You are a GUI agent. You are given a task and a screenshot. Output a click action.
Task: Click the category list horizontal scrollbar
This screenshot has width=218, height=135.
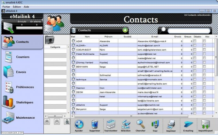pyautogui.click(x=55, y=116)
